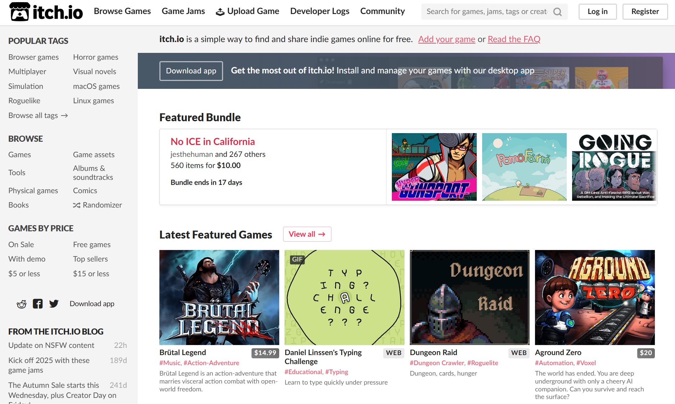Select the #Dungeon Crawler tag
Viewport: 675px width, 404px height.
[x=437, y=363]
